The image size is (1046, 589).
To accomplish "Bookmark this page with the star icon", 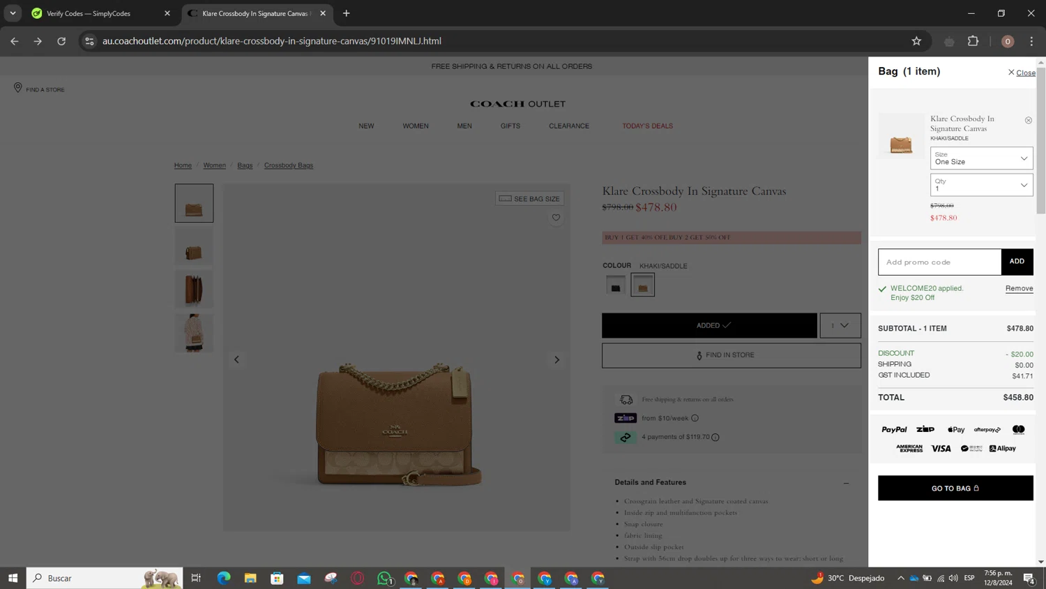I will [x=916, y=41].
